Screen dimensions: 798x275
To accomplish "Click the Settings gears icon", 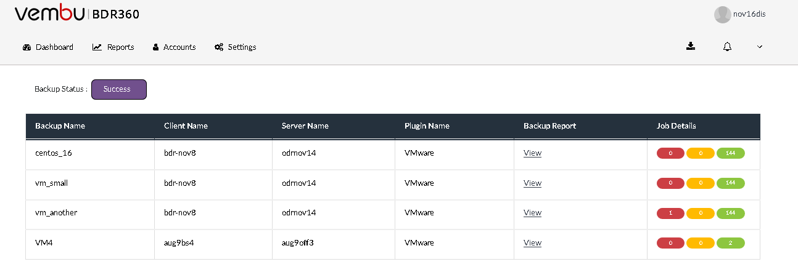I will click(x=219, y=47).
